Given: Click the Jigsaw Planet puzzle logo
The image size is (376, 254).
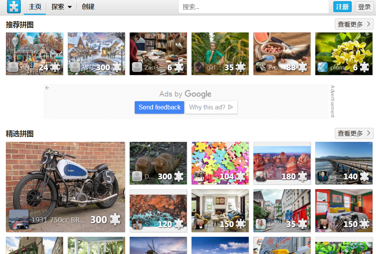Looking at the screenshot, I should pyautogui.click(x=14, y=7).
